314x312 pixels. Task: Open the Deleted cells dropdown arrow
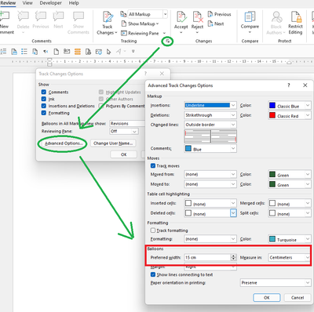233,213
